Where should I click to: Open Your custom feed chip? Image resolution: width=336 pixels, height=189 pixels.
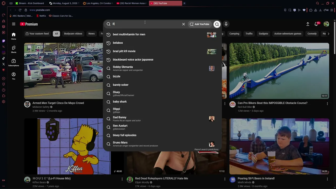tap(37, 34)
